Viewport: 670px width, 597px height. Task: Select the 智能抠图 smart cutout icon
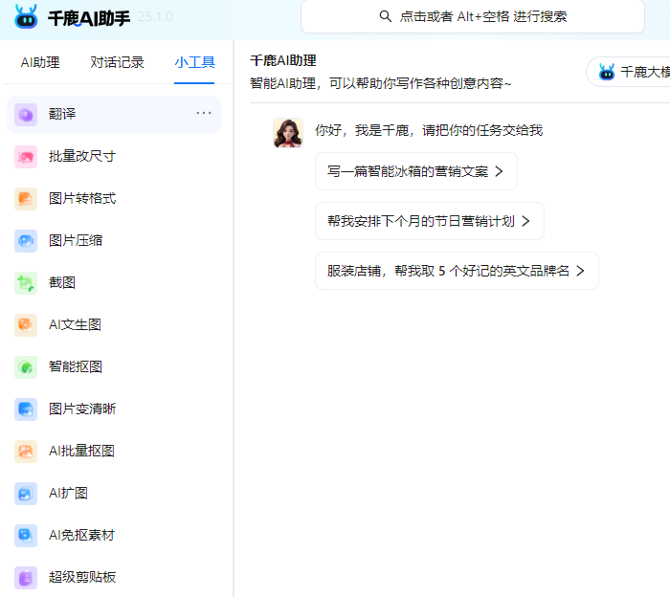tap(26, 366)
